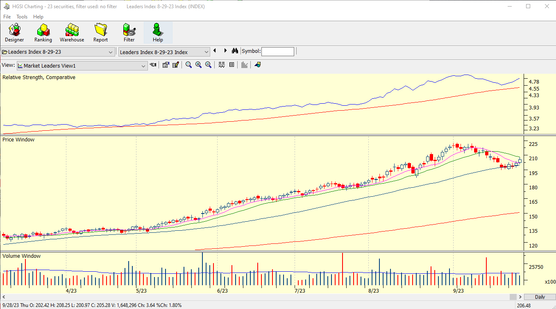Click the Help toolbar button
Image resolution: width=556 pixels, height=309 pixels.
pyautogui.click(x=158, y=33)
